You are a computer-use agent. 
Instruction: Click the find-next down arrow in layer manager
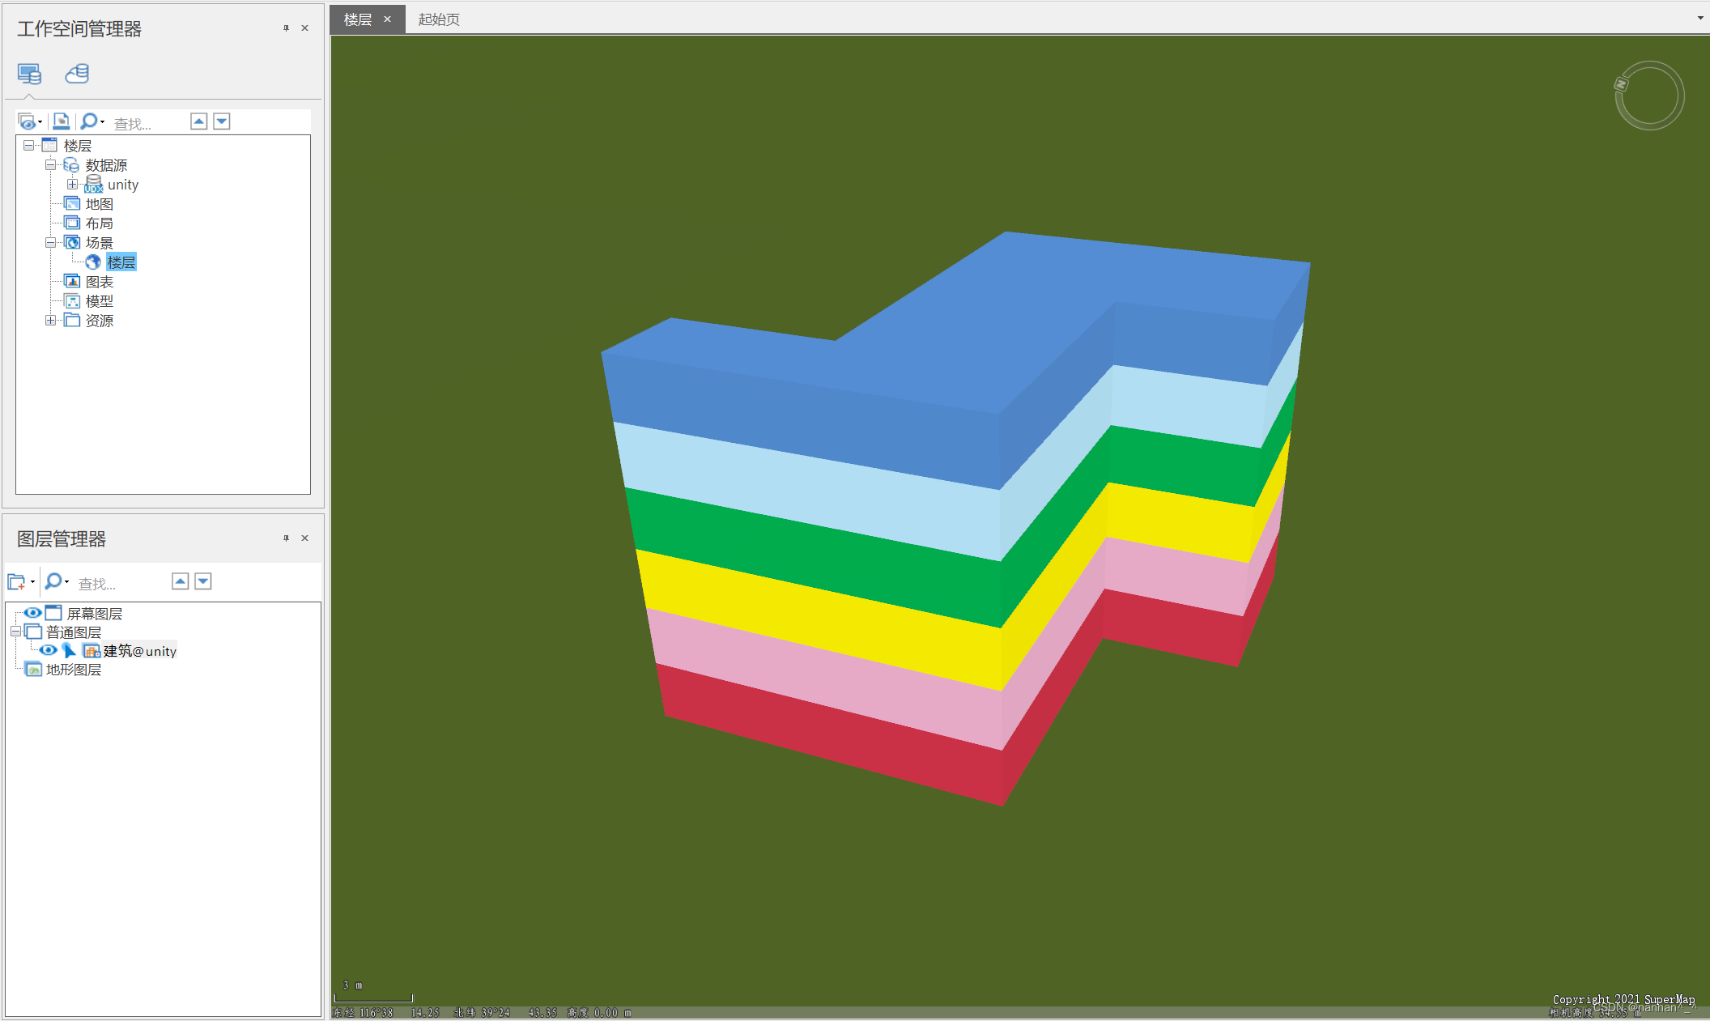203,581
